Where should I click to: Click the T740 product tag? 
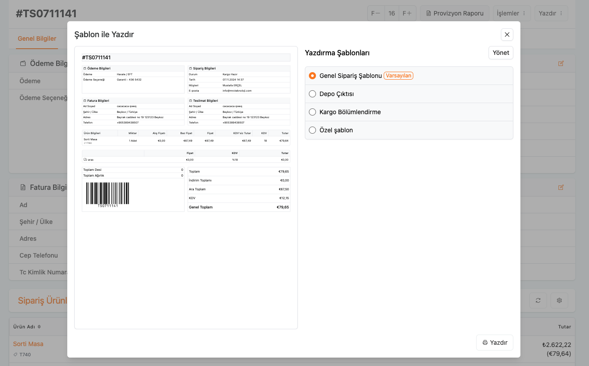(22, 354)
